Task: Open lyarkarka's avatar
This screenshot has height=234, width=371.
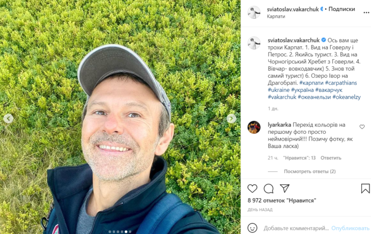Action: [253, 127]
